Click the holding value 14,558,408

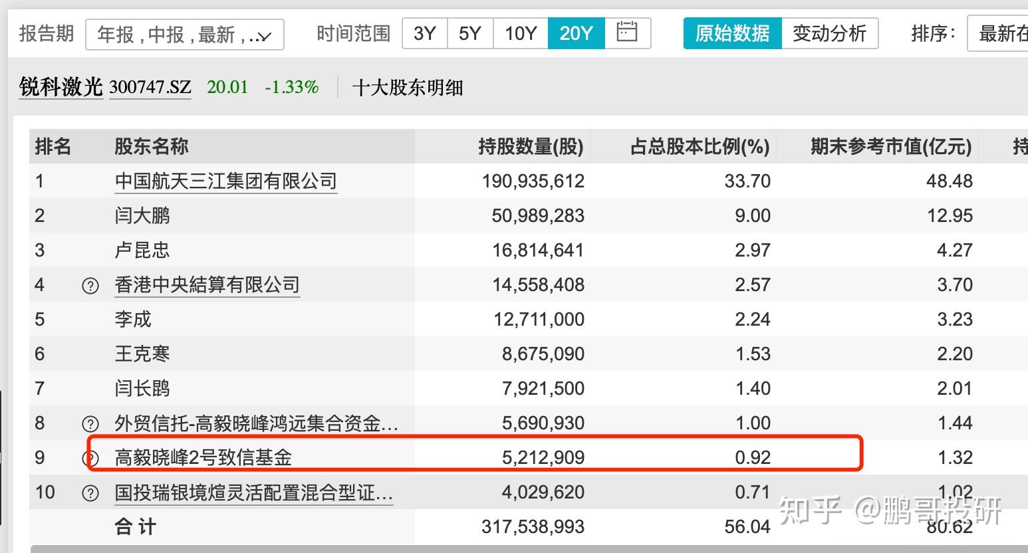coord(538,284)
